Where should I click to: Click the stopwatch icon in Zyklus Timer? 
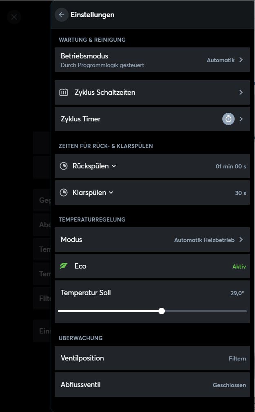click(x=228, y=119)
